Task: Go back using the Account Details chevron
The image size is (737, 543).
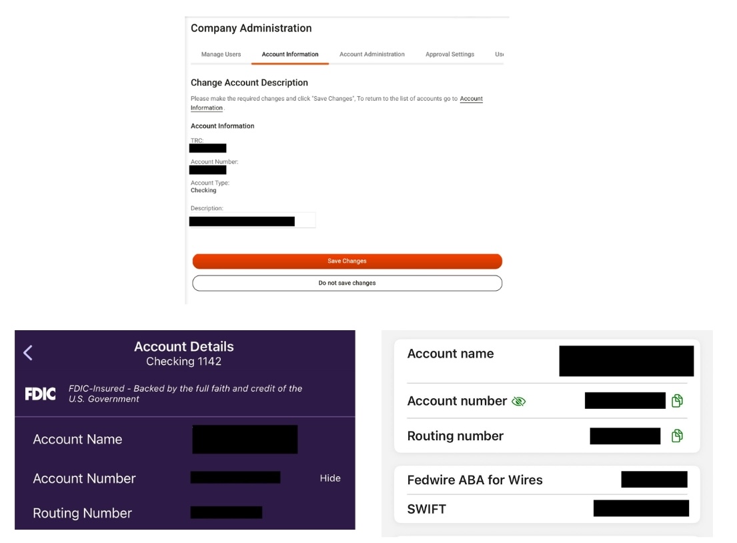Action: 28,352
